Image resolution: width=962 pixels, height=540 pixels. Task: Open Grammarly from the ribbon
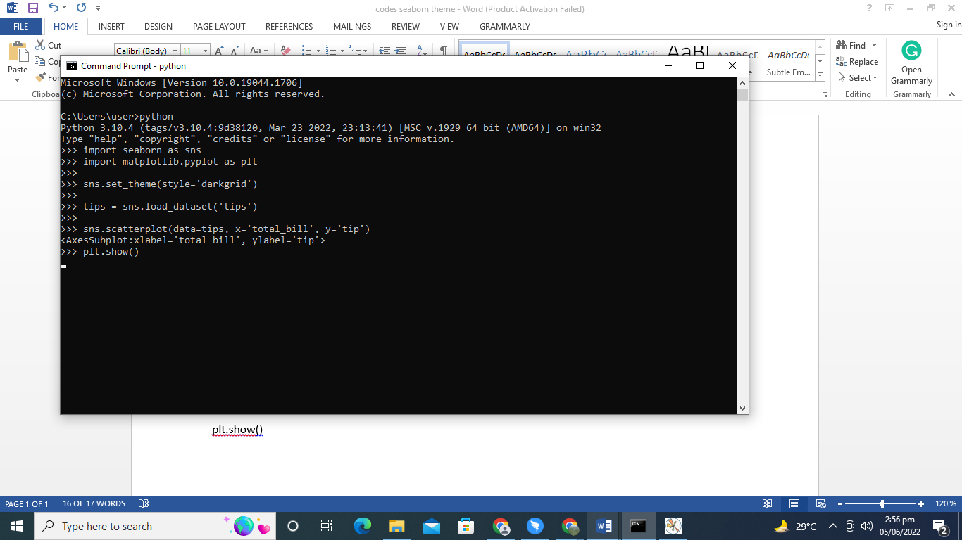911,63
